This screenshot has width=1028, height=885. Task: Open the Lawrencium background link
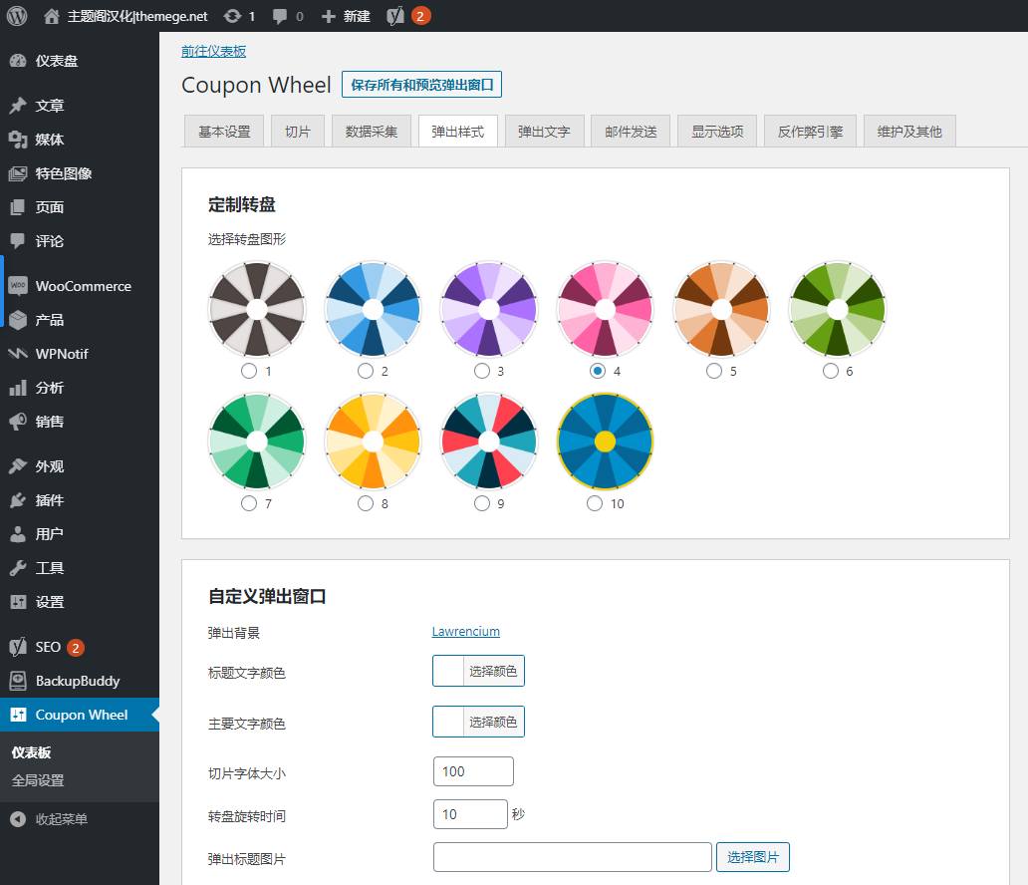point(465,631)
